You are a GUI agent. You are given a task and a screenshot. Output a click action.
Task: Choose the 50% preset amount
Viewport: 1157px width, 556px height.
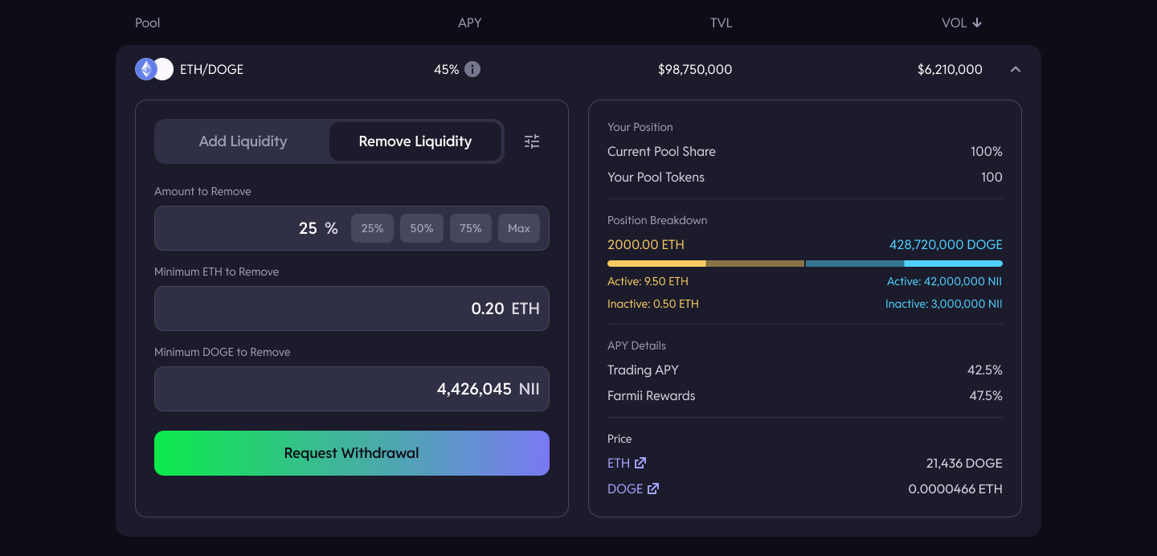pos(422,228)
